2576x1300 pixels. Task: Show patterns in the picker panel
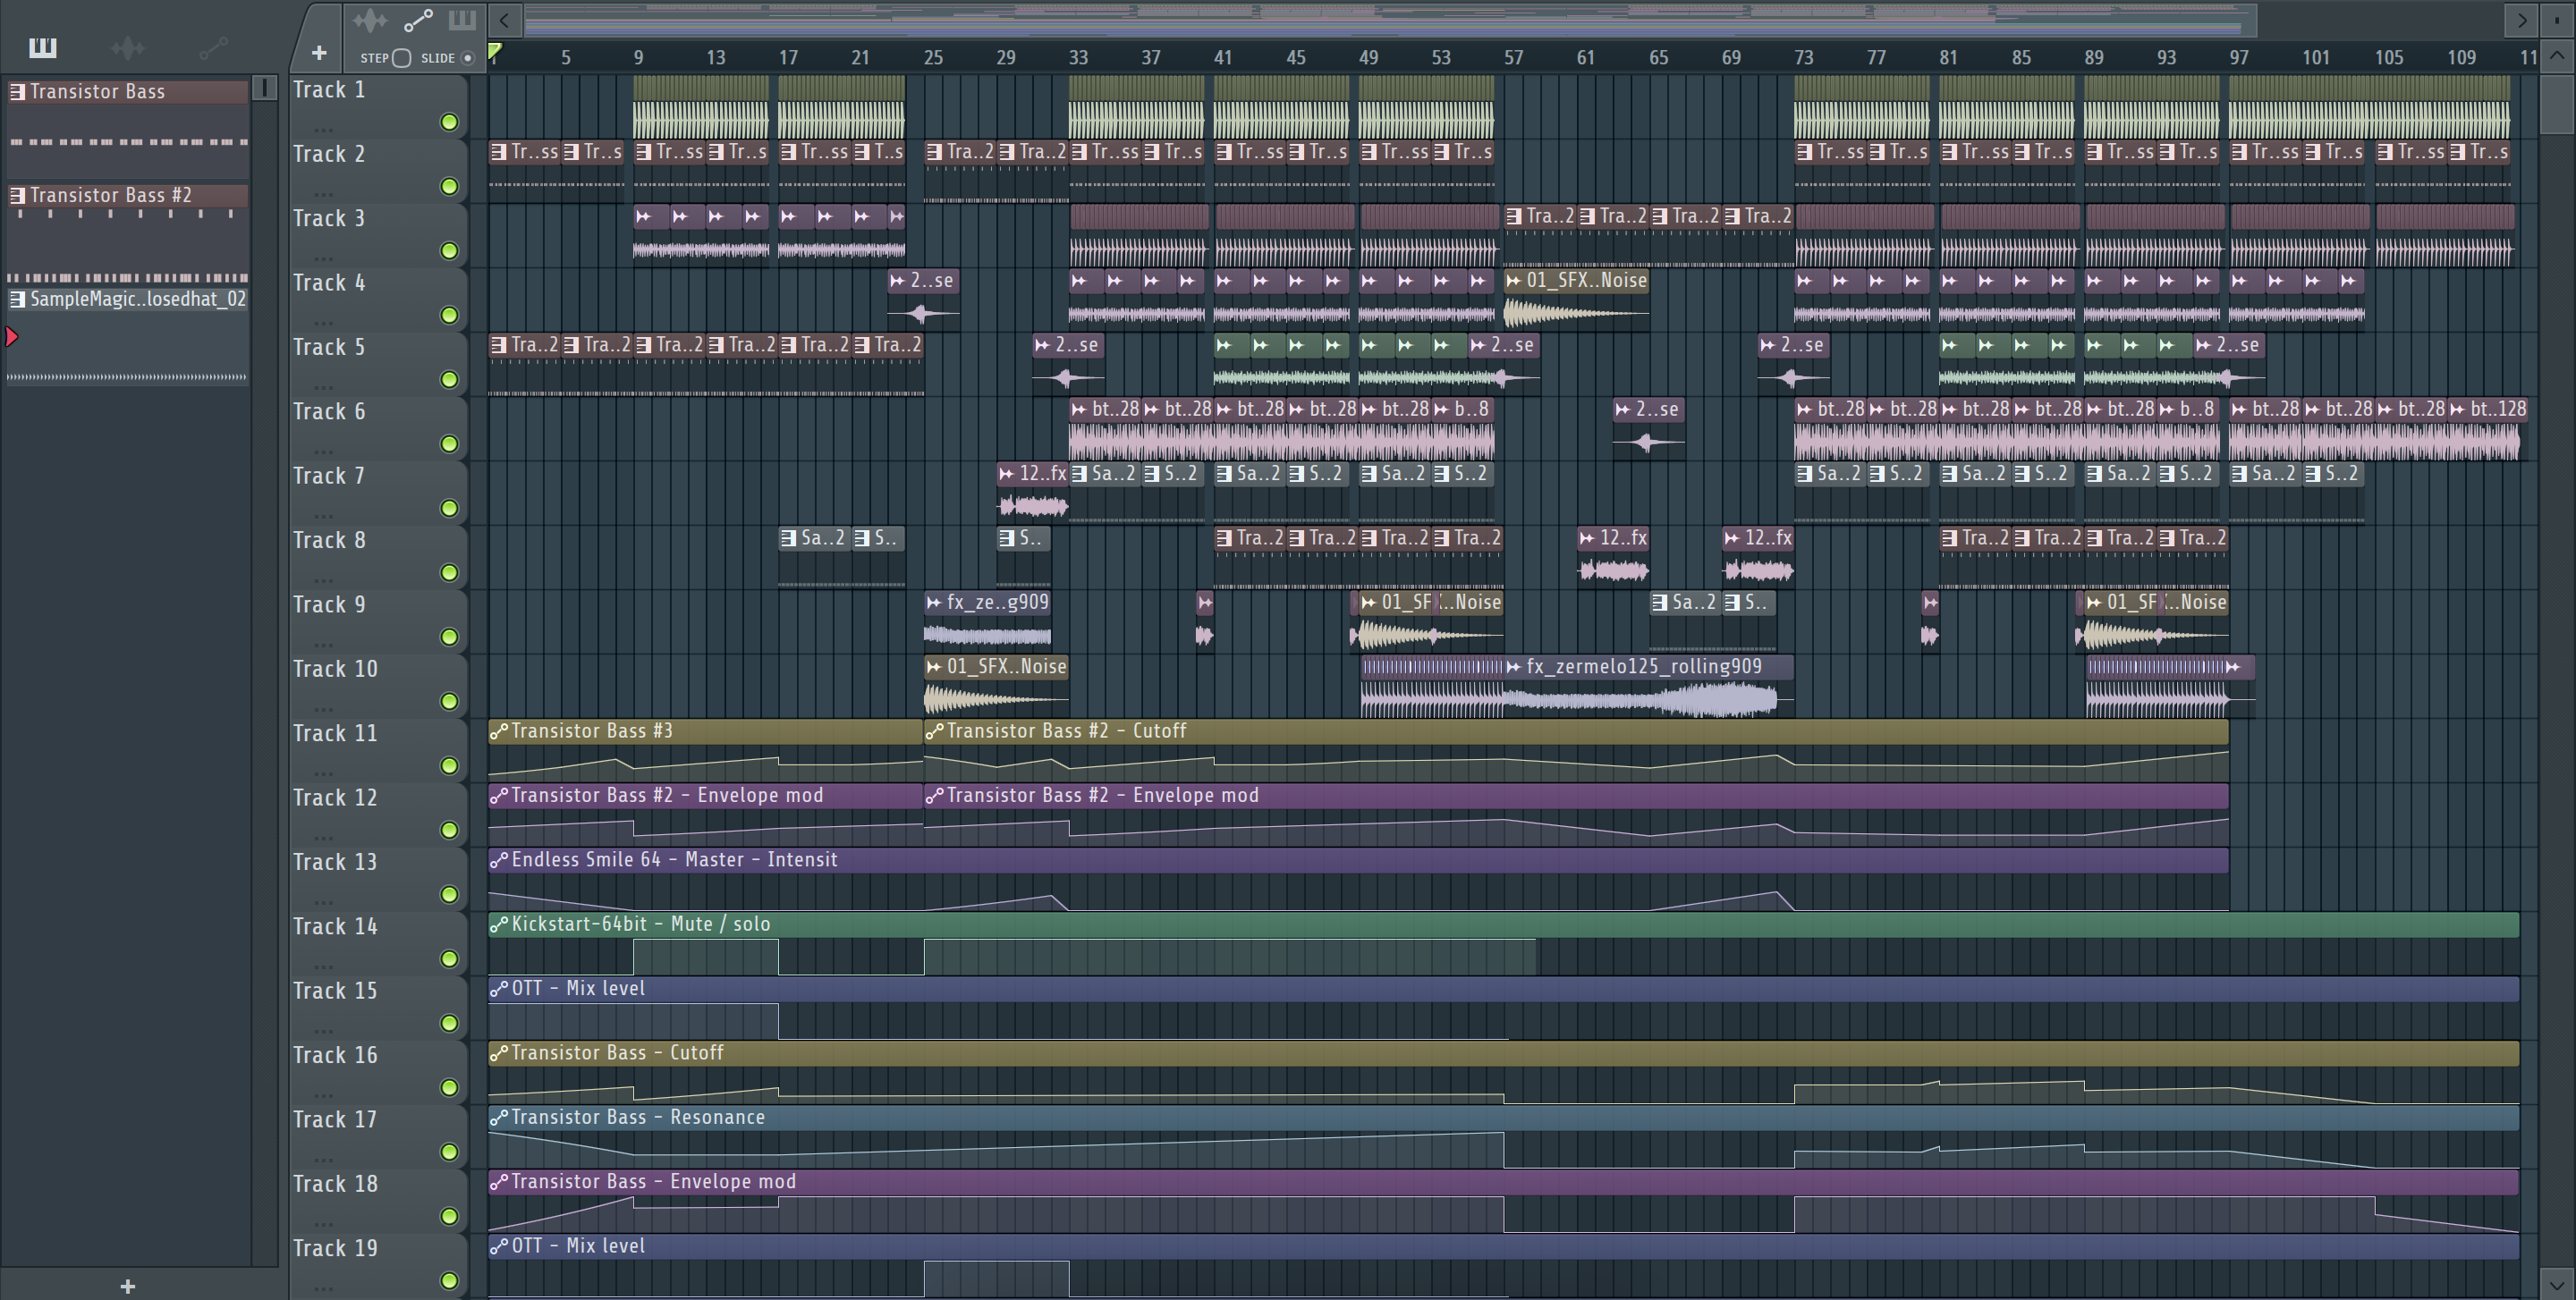[43, 47]
